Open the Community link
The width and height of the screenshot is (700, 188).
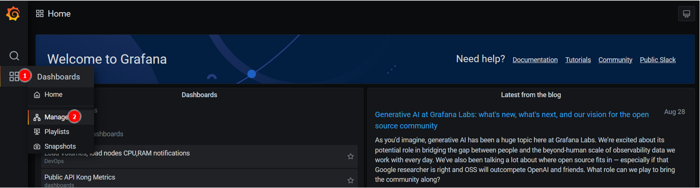(x=615, y=60)
